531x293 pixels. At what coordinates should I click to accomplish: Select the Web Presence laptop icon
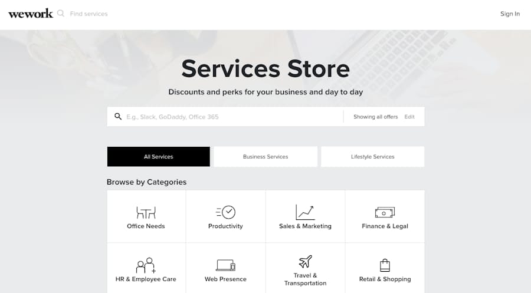[225, 265]
